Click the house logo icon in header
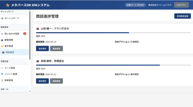The width and height of the screenshot is (193, 107). 8,5
